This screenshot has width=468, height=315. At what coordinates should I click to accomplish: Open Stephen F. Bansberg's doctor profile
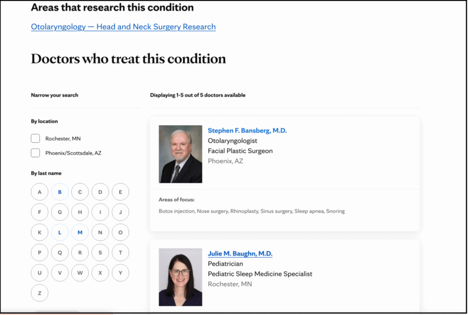(247, 130)
